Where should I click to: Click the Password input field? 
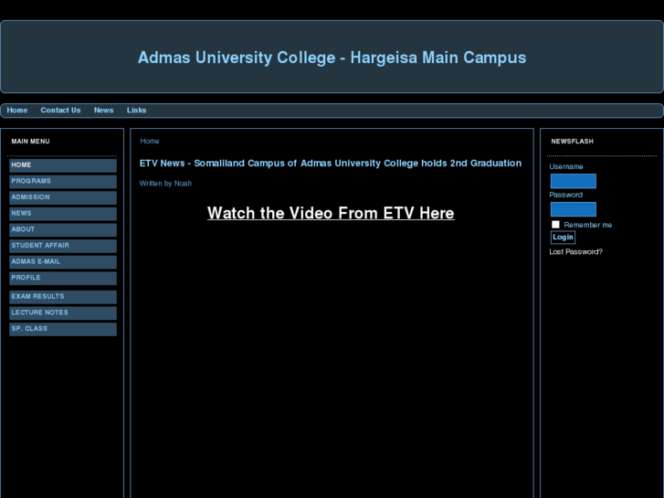coord(574,209)
